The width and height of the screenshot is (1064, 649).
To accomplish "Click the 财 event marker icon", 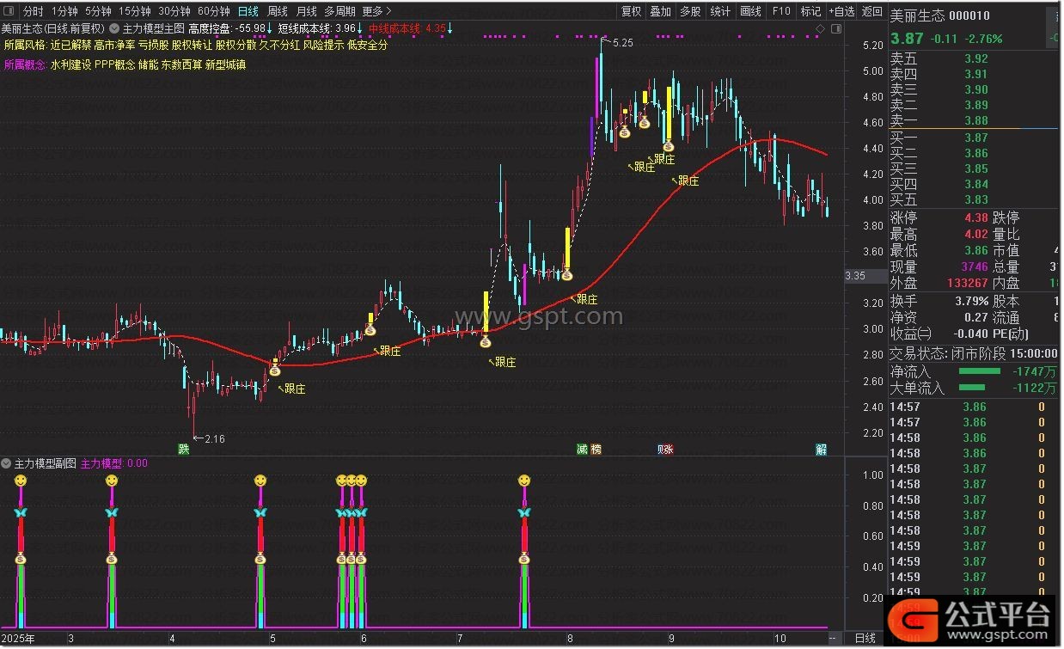I will [663, 449].
